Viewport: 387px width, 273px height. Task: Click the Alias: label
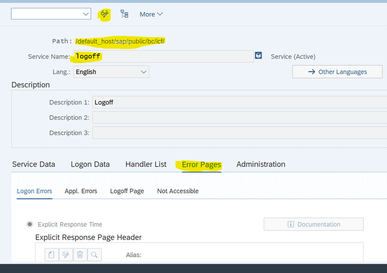134,255
